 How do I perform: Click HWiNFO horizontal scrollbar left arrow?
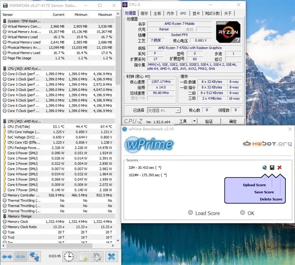4,245
